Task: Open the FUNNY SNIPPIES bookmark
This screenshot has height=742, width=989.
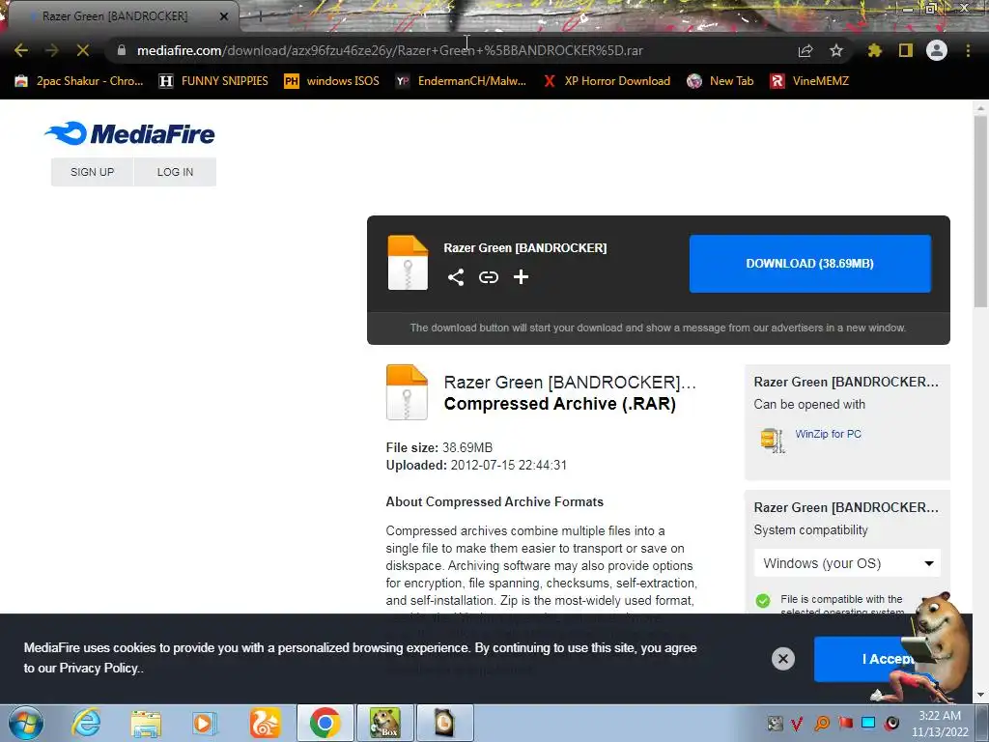Action: click(x=213, y=81)
